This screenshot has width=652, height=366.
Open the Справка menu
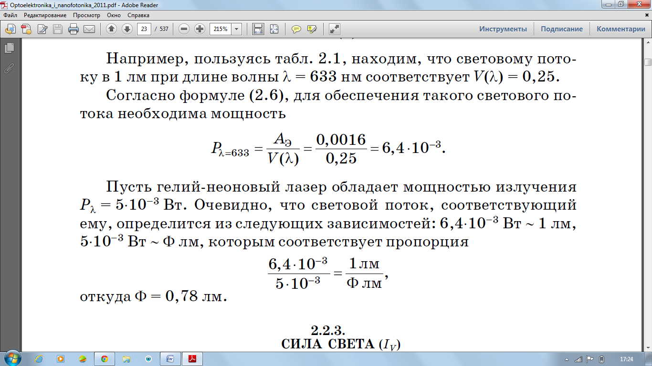[138, 15]
